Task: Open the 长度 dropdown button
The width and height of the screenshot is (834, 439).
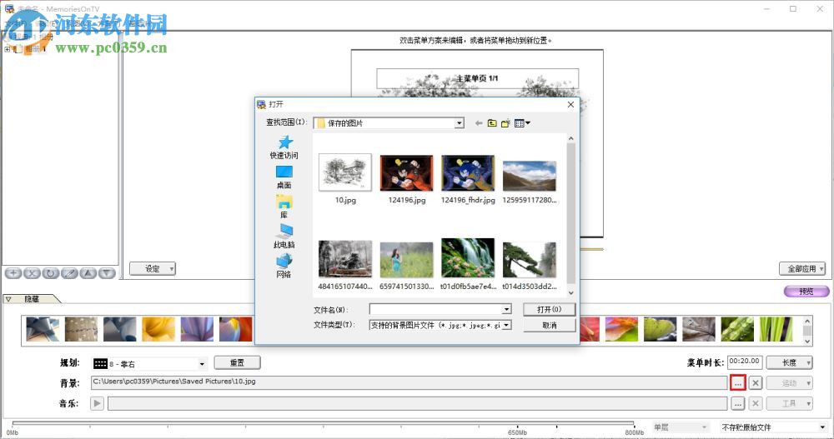Action: click(789, 362)
